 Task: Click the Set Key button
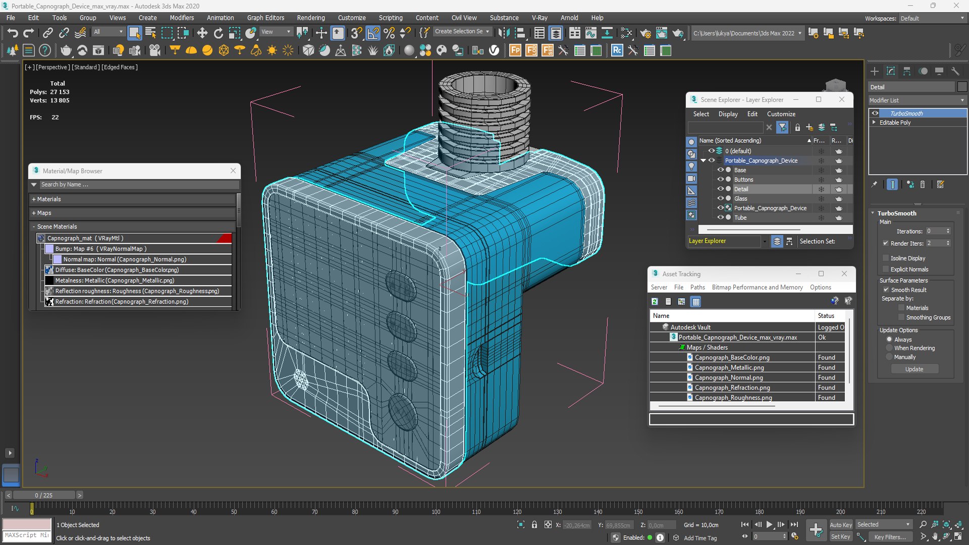pos(841,537)
